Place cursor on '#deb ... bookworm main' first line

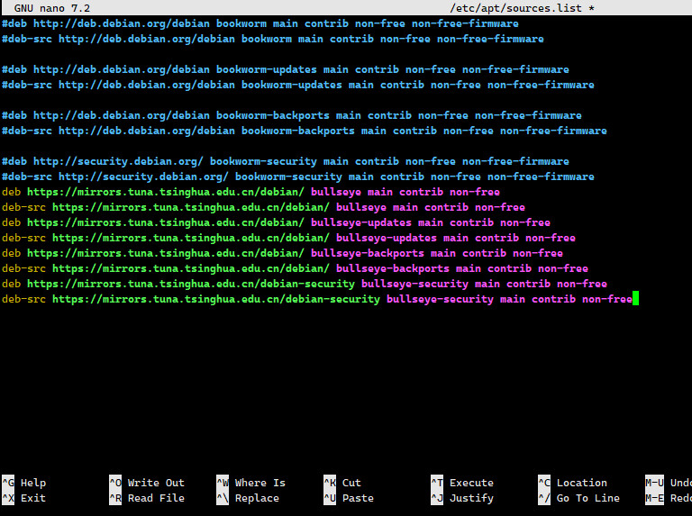tap(259, 23)
